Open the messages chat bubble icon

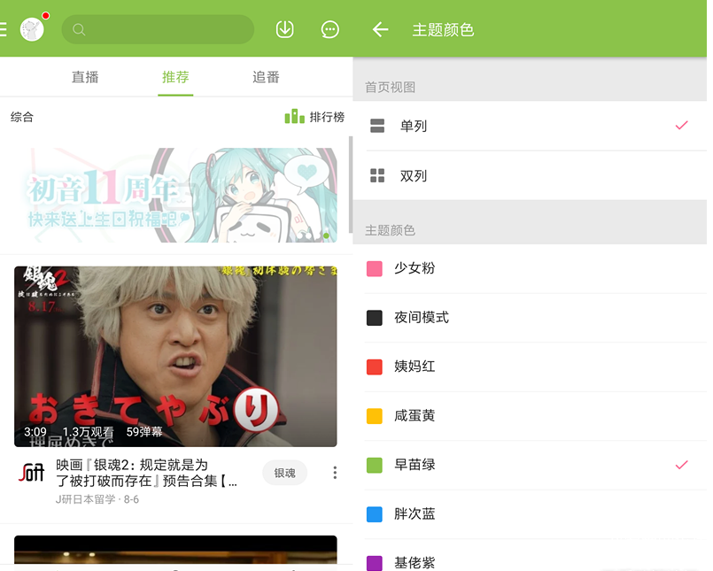329,29
